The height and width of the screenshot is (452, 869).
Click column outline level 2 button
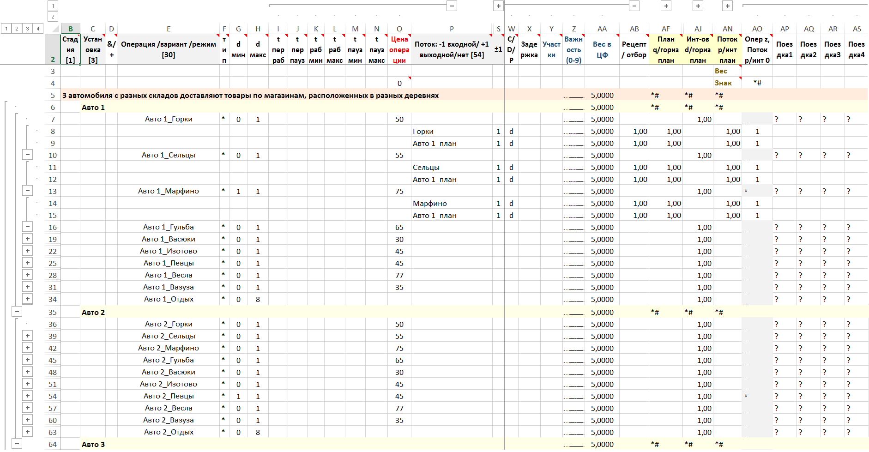[53, 17]
